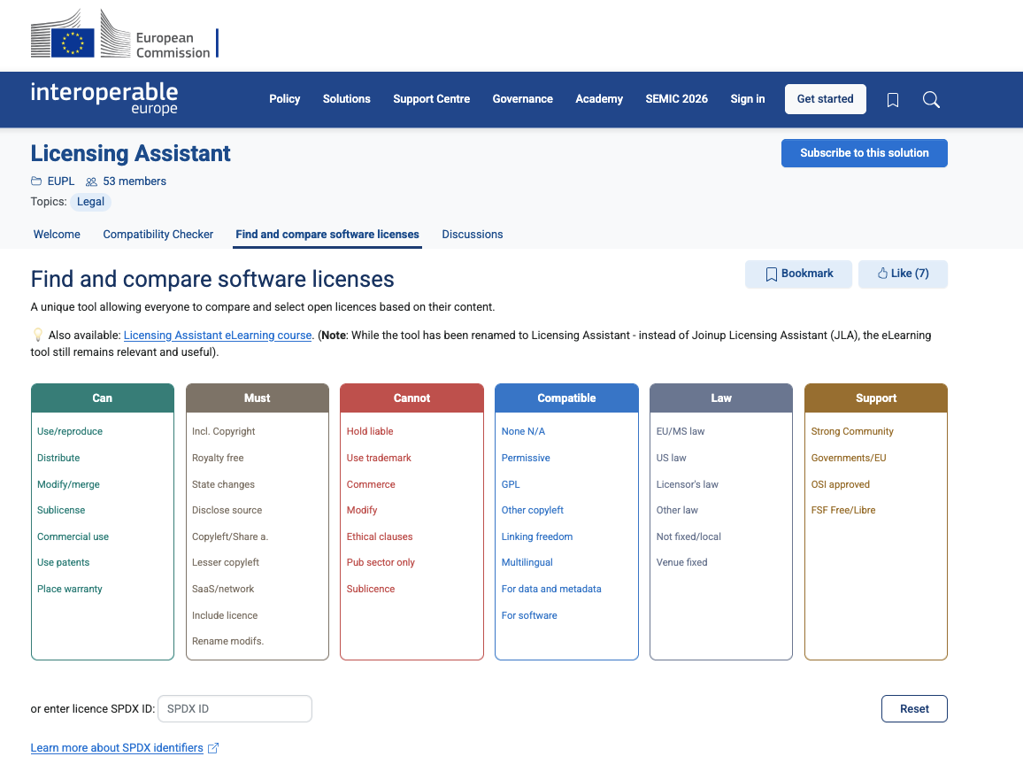Select the Copyleft/Share a. criterion

[230, 537]
